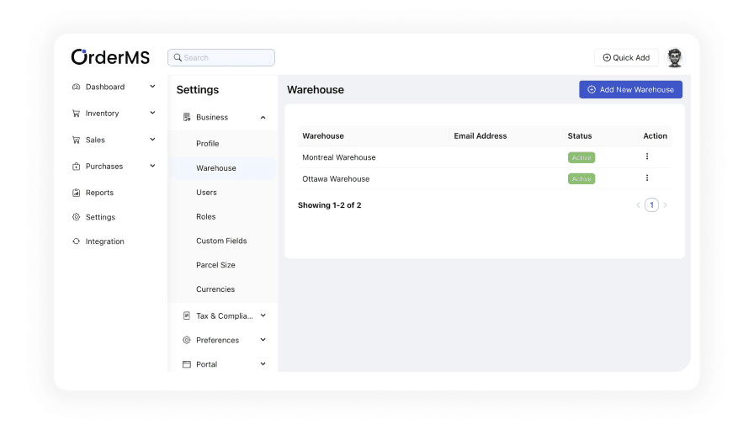
Task: Expand the Tax & Compliance section
Action: click(263, 315)
